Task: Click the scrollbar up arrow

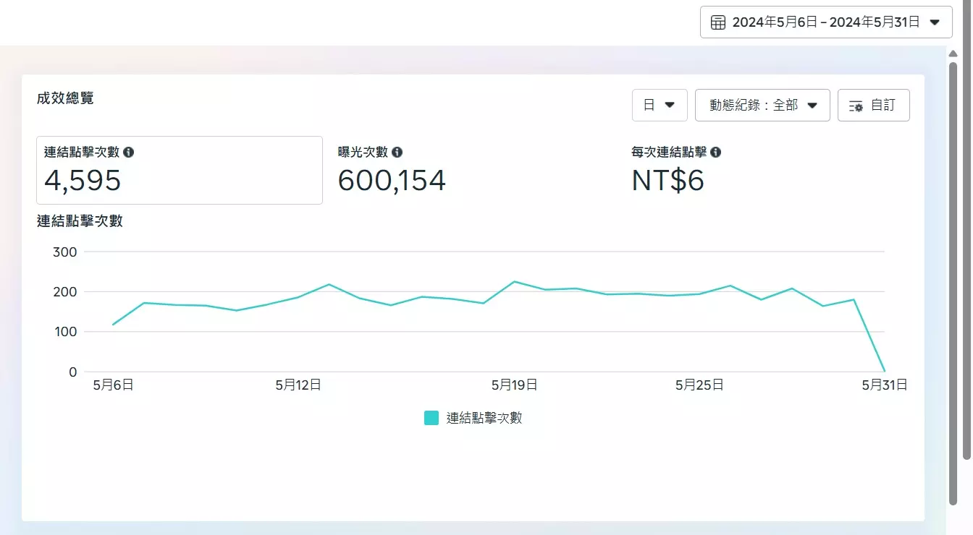Action: click(x=953, y=54)
